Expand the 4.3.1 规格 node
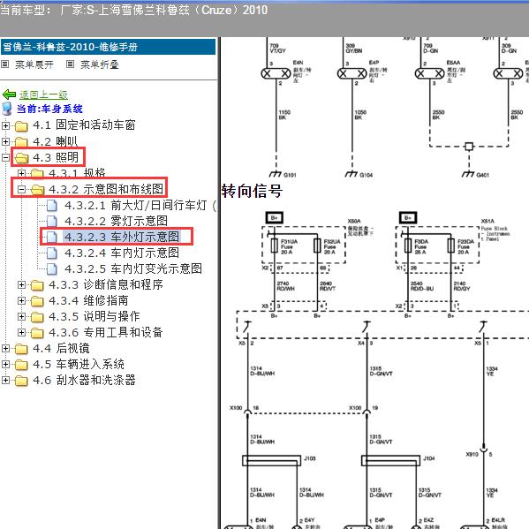This screenshot has height=529, width=529. [x=21, y=173]
